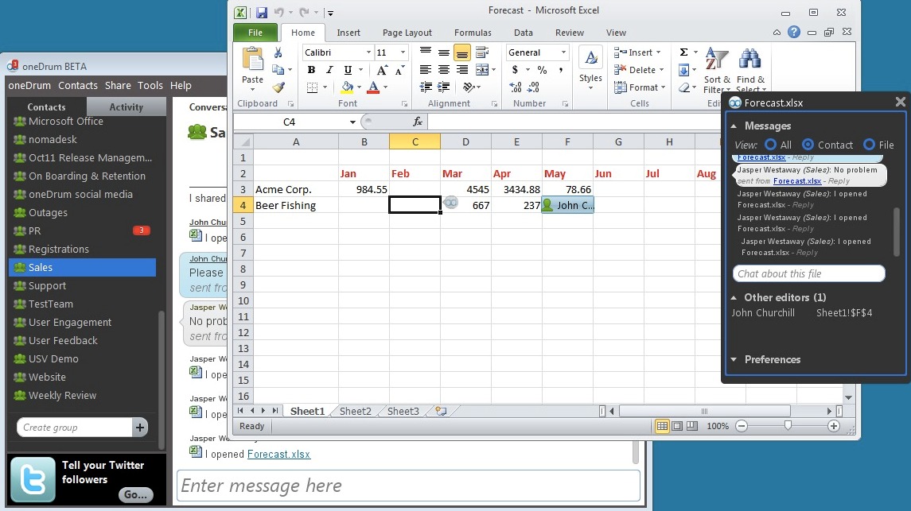
Task: Switch to Page Break Preview in status bar
Action: (x=692, y=426)
